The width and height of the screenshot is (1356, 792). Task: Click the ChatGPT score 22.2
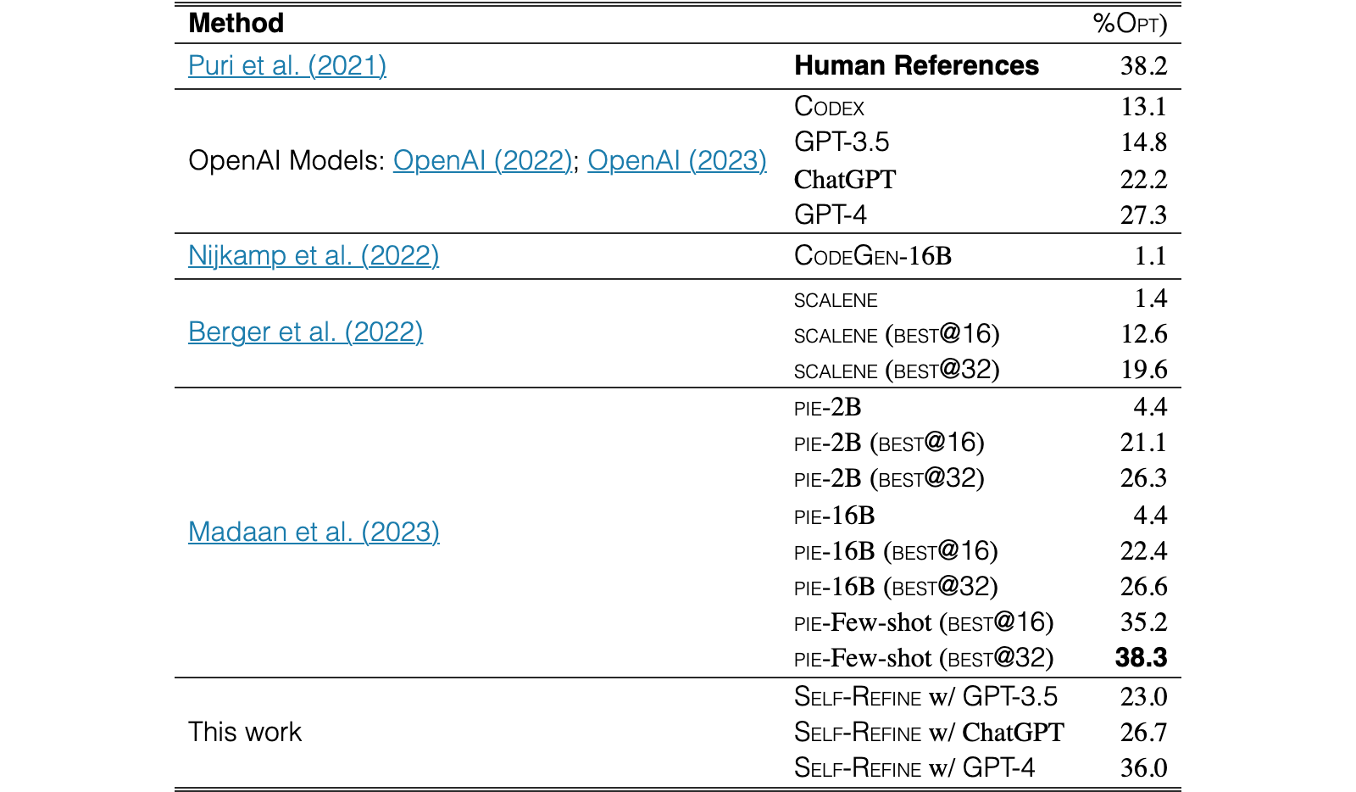coord(1143,180)
